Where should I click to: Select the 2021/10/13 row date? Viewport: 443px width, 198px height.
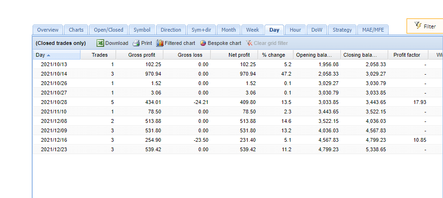(x=54, y=64)
